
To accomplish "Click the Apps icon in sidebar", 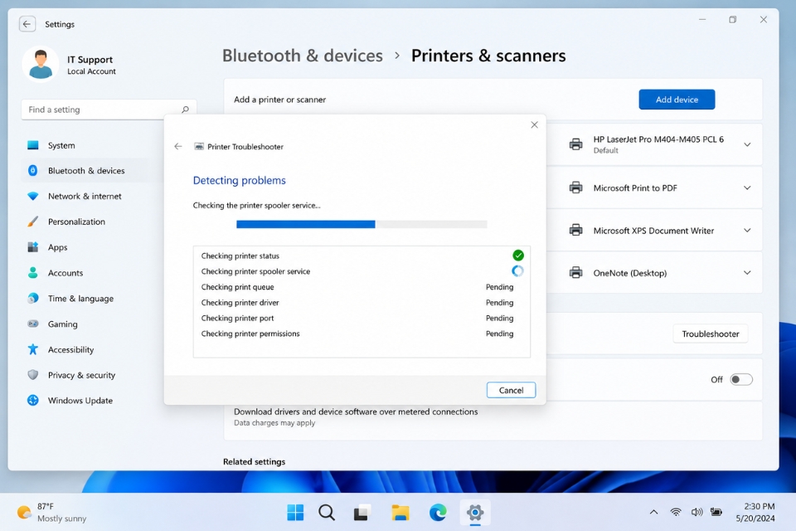I will pos(33,247).
